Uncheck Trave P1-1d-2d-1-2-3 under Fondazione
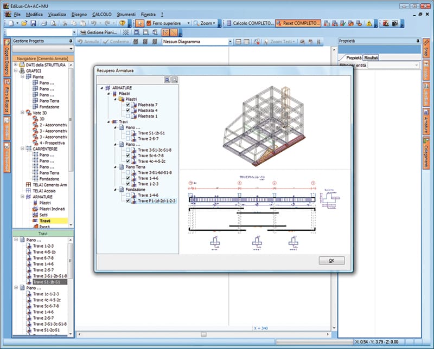Image resolution: width=434 pixels, height=349 pixels. pyautogui.click(x=129, y=201)
